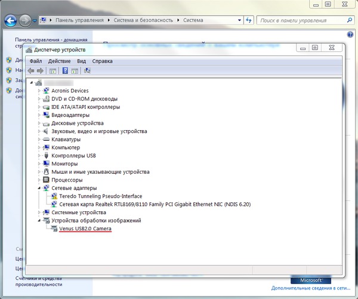Expand DVD и CD-ROM дисководы node
This screenshot has width=358, height=299.
click(x=39, y=99)
